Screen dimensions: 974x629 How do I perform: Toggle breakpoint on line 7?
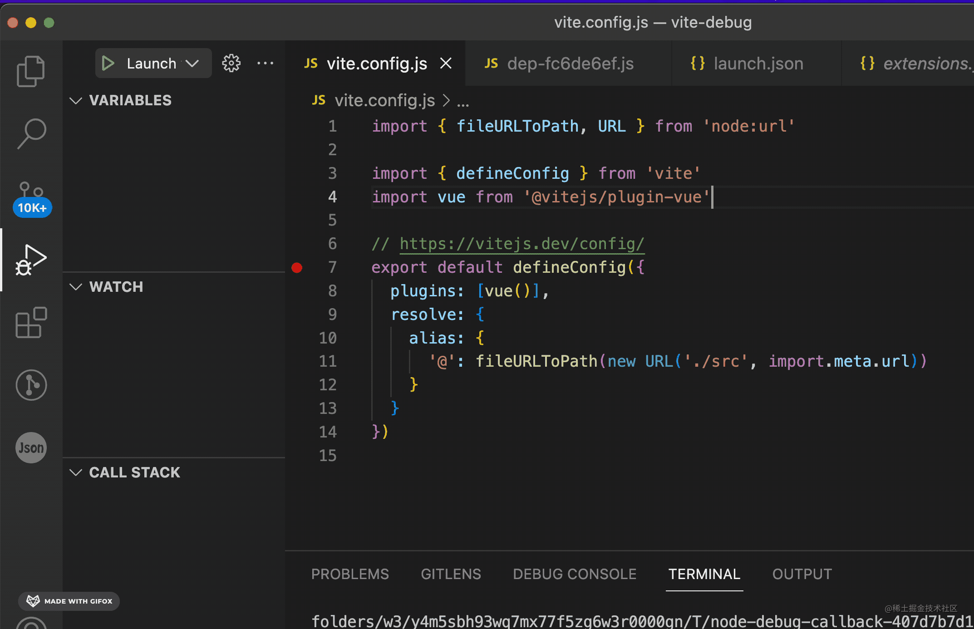(297, 268)
